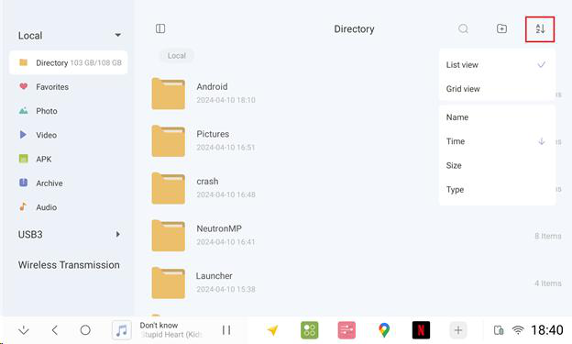Click the NeutronMP 8 Items count
Image resolution: width=572 pixels, height=344 pixels.
point(548,236)
